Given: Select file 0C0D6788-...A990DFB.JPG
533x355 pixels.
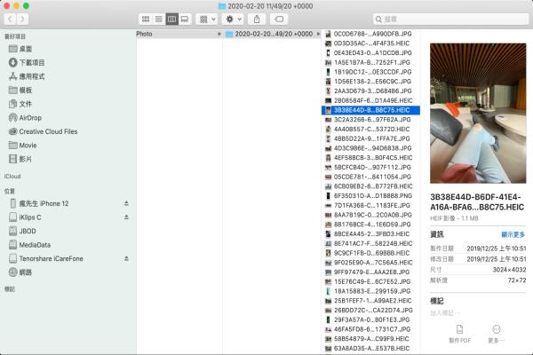Looking at the screenshot, I should tap(370, 34).
